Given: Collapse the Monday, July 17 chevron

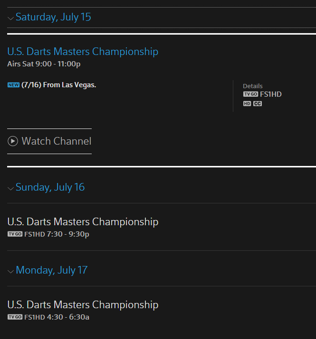Looking at the screenshot, I should (10, 271).
